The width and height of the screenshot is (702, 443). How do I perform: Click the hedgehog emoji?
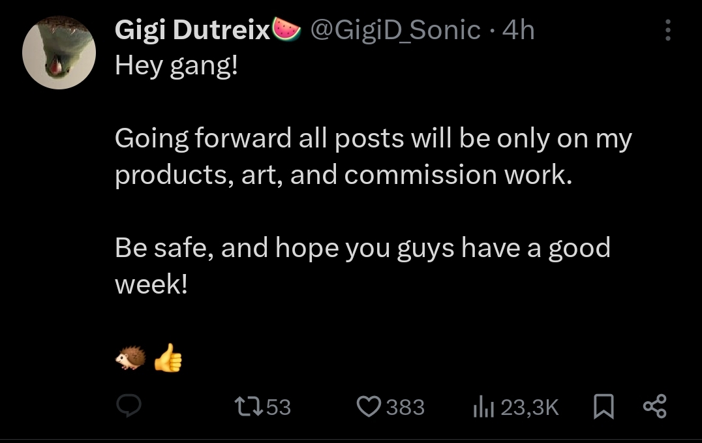130,358
